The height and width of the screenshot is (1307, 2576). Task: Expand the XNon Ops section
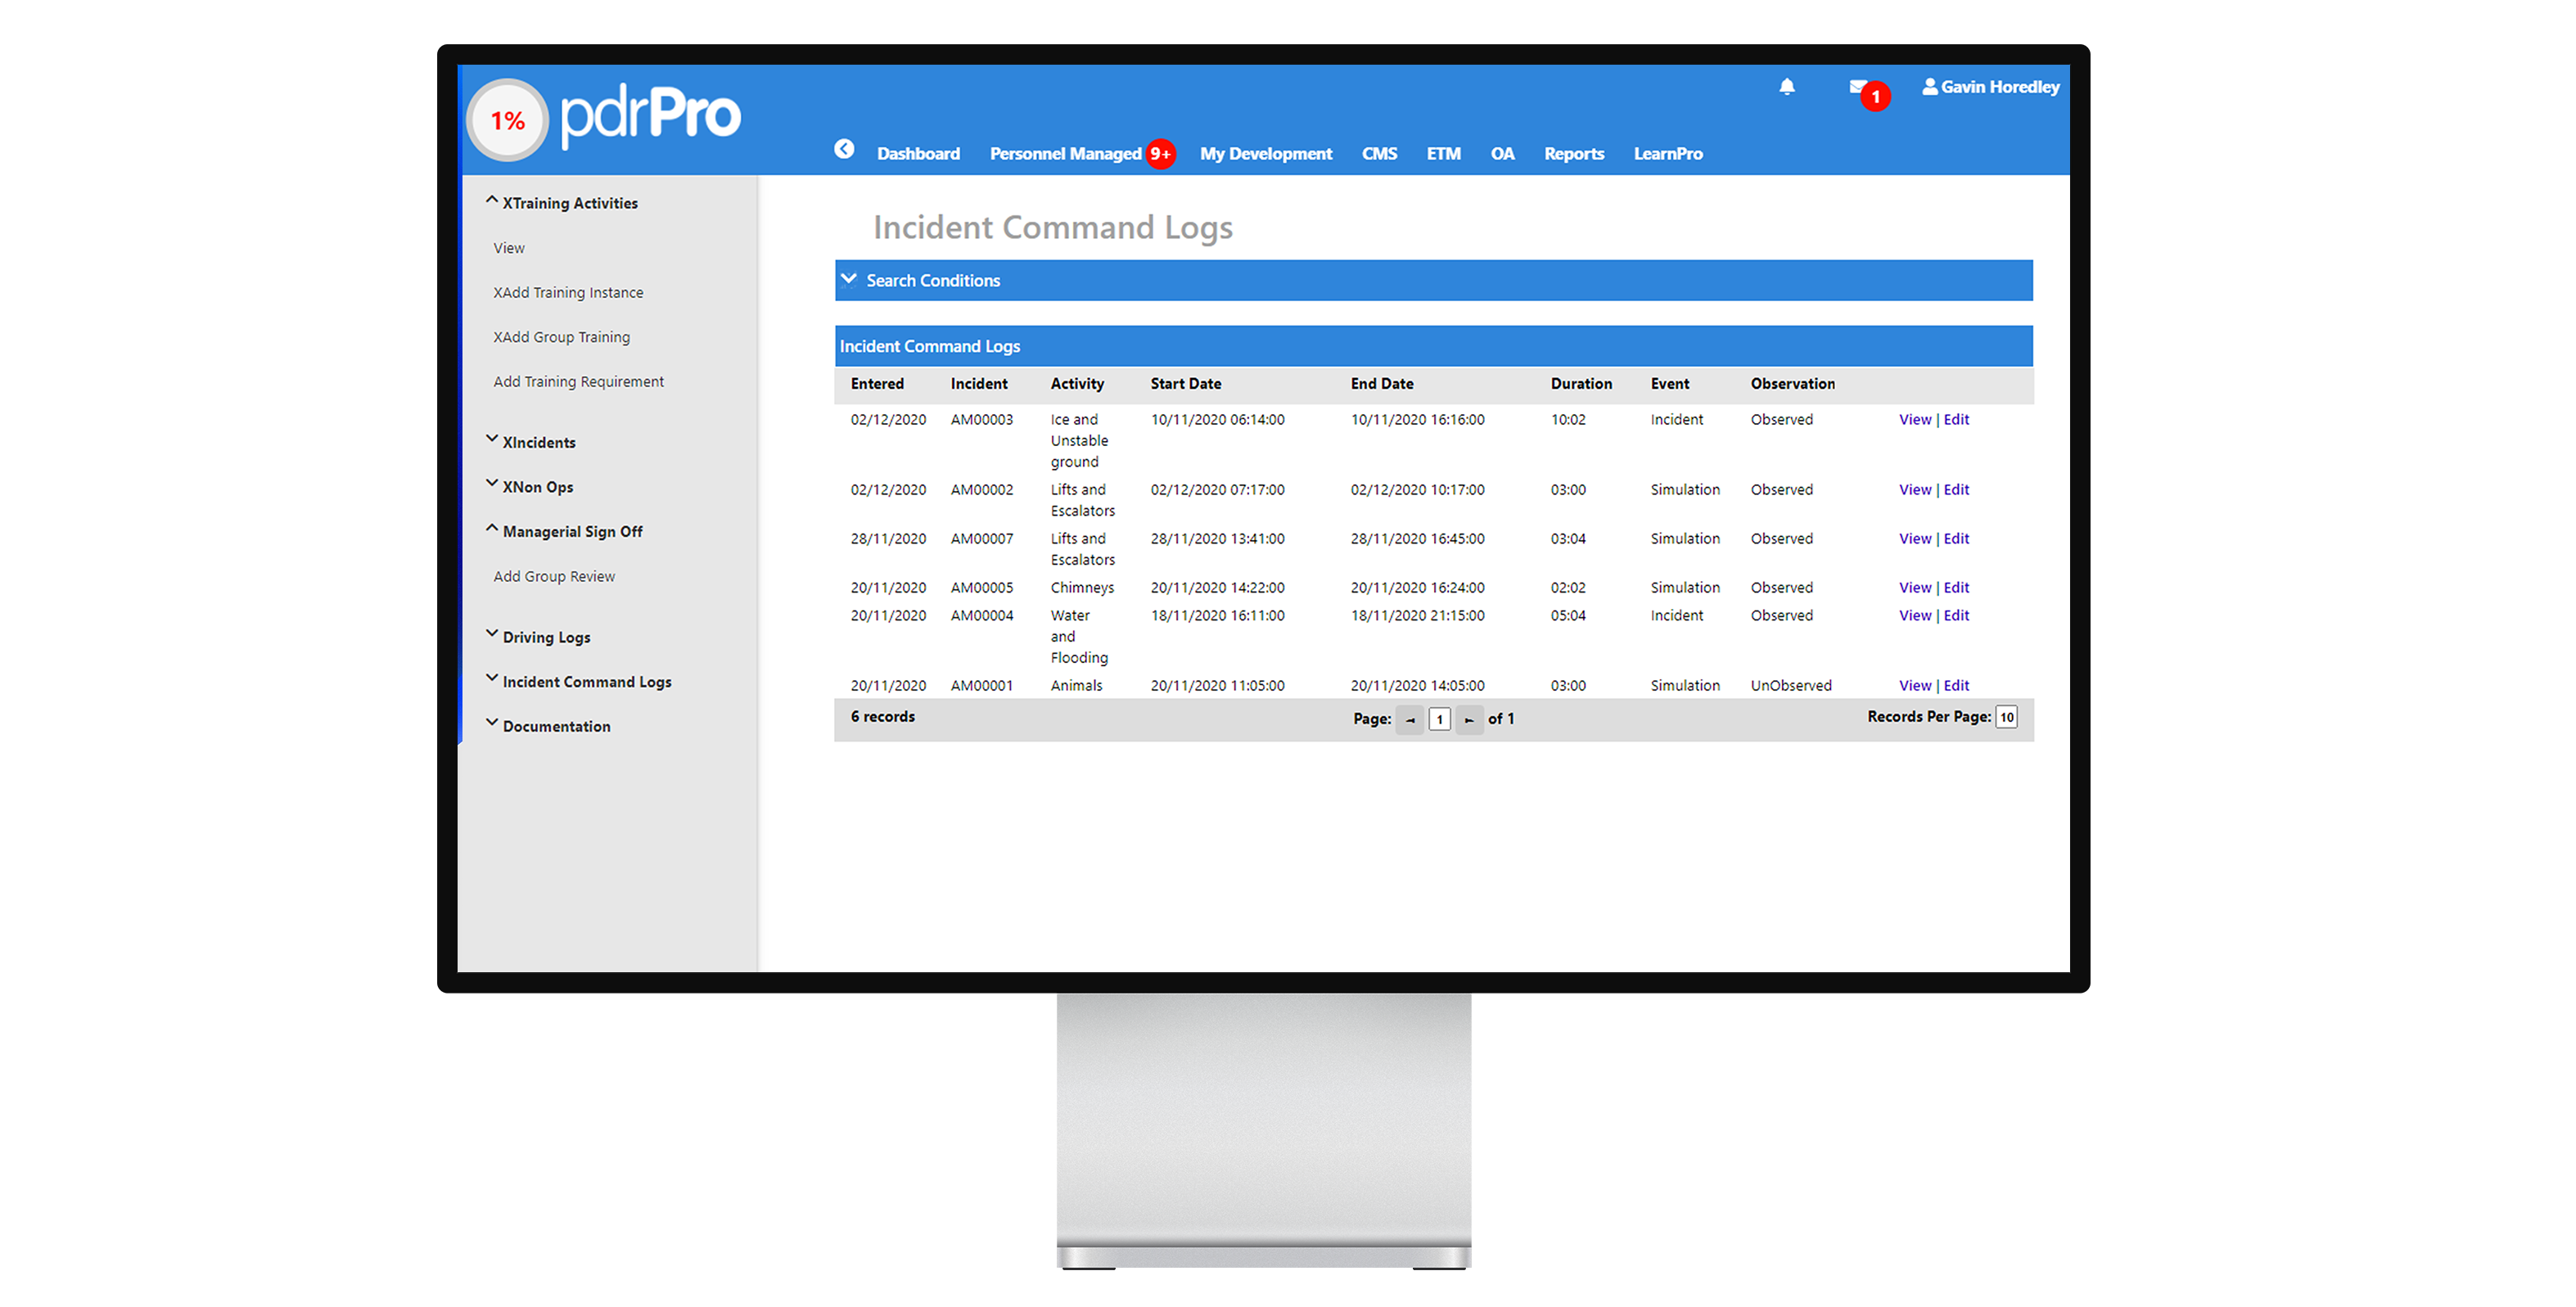pos(530,487)
